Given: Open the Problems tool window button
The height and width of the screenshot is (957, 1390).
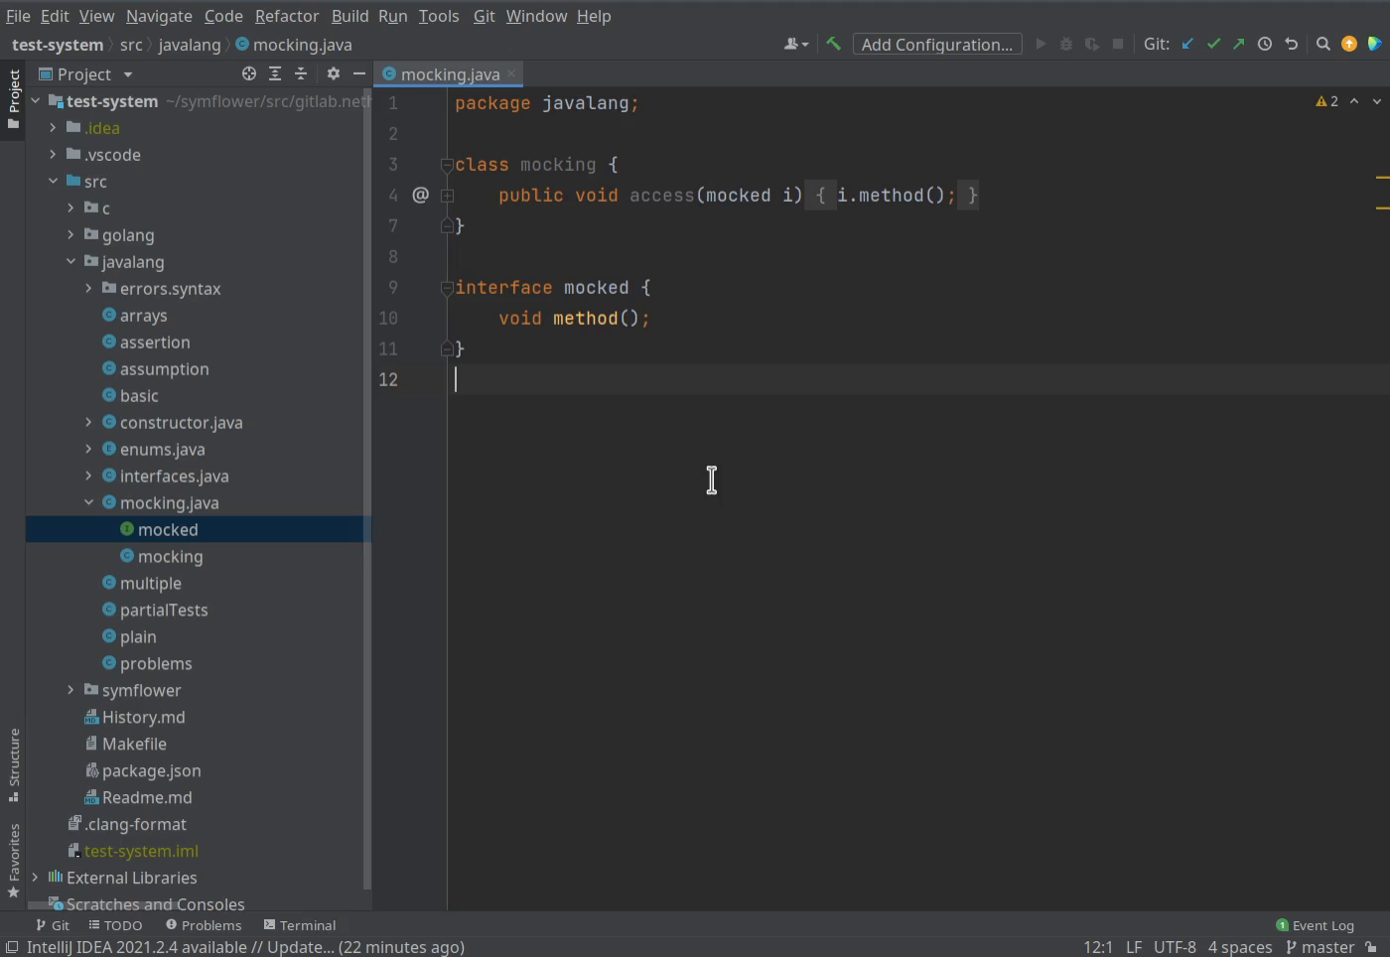Looking at the screenshot, I should pos(204,925).
